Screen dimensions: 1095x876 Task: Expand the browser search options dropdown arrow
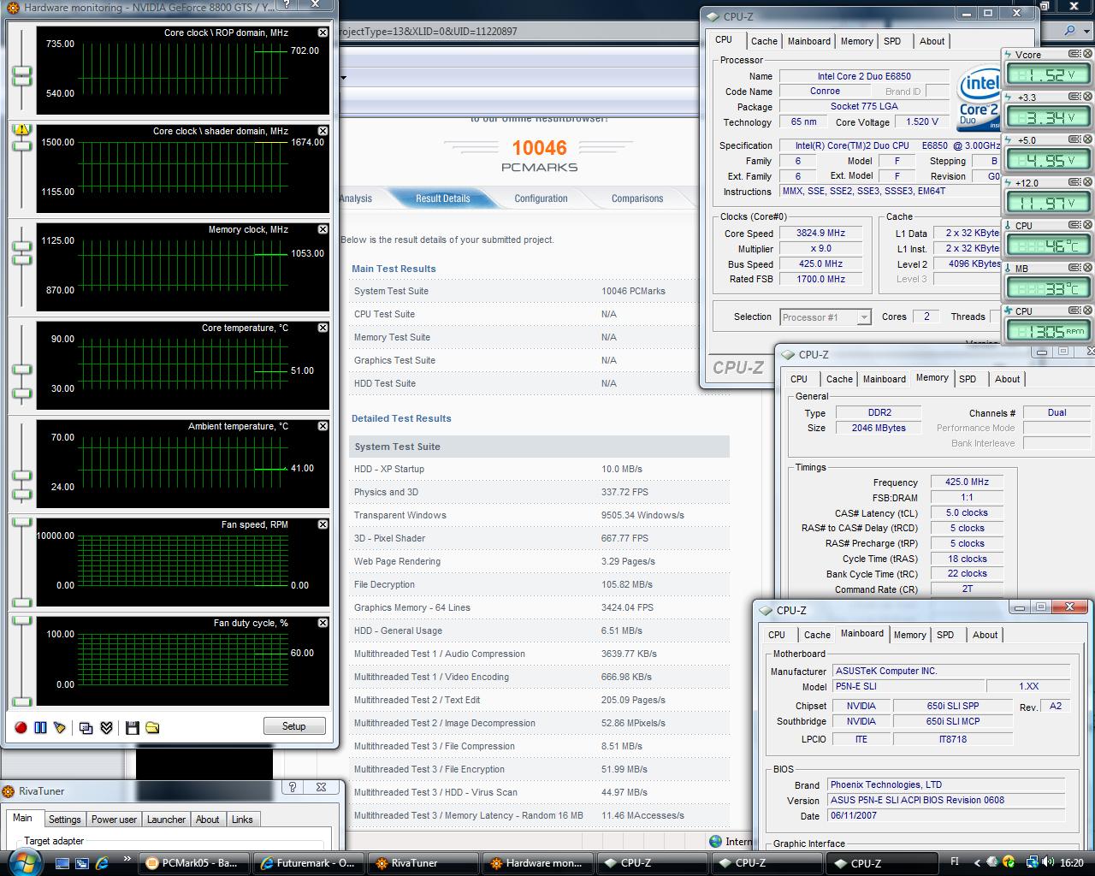point(1088,31)
